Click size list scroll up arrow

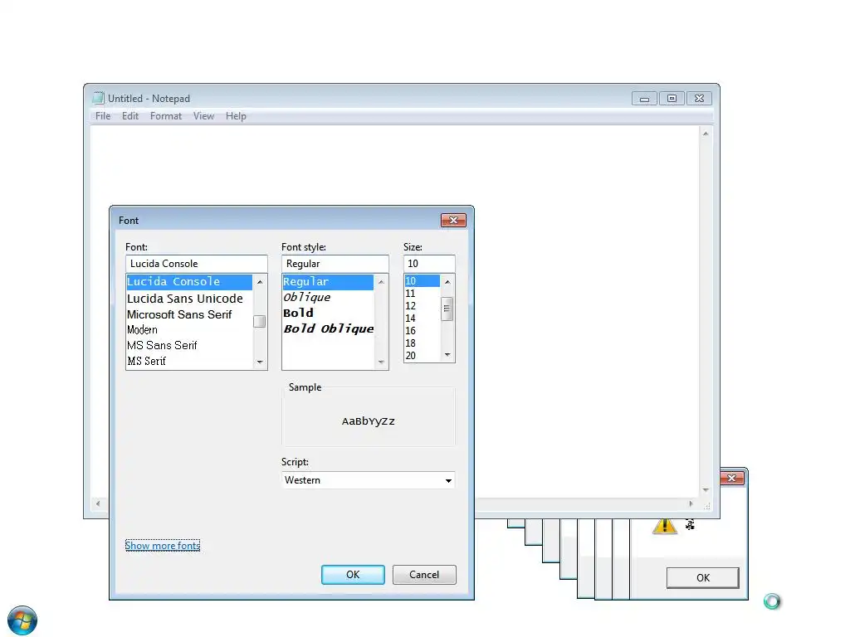click(447, 282)
